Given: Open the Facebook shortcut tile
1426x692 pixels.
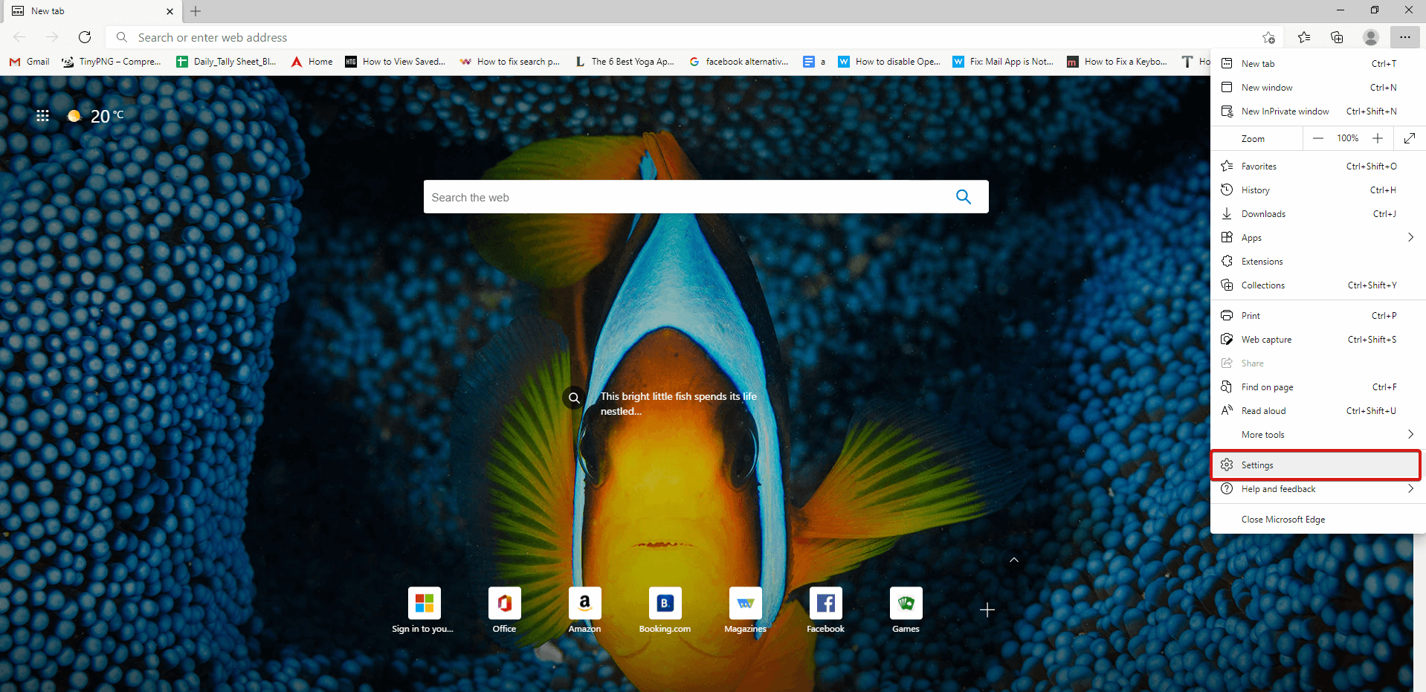Looking at the screenshot, I should point(825,604).
